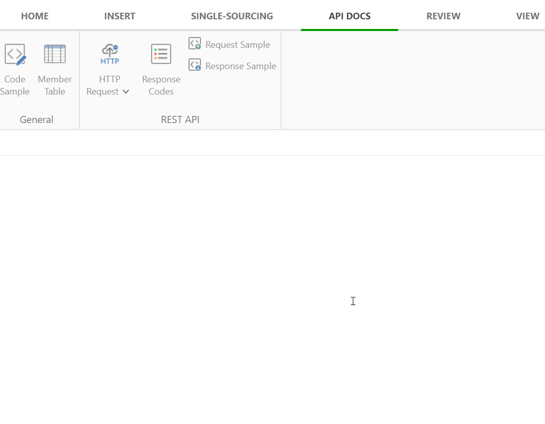Open the INSERT tab
Image resolution: width=545 pixels, height=424 pixels.
[x=119, y=16]
